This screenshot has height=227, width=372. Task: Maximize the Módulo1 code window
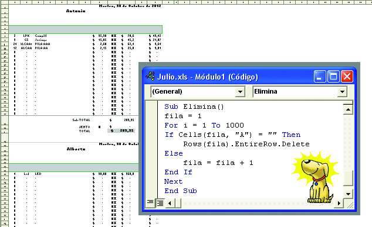coord(333,77)
